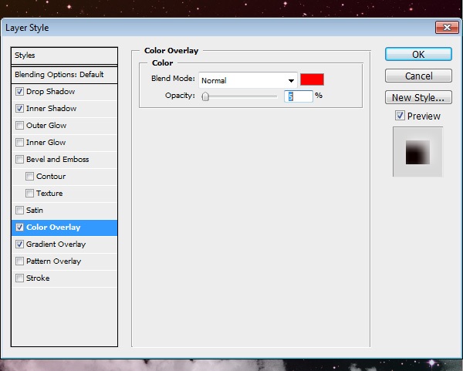Open the Blend Mode dropdown
This screenshot has height=371, width=463.
click(248, 80)
